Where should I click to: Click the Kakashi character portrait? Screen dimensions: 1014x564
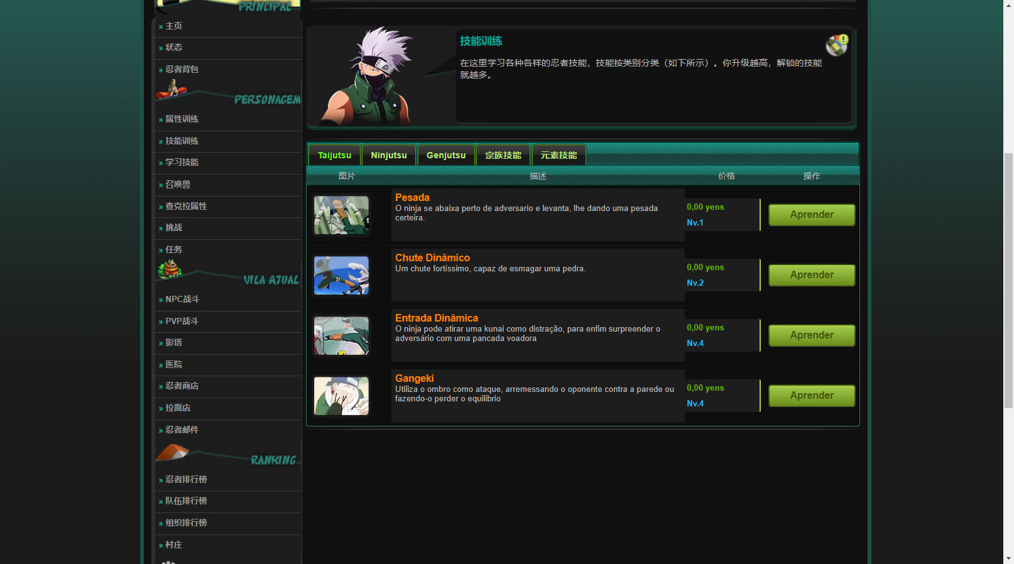pyautogui.click(x=371, y=77)
